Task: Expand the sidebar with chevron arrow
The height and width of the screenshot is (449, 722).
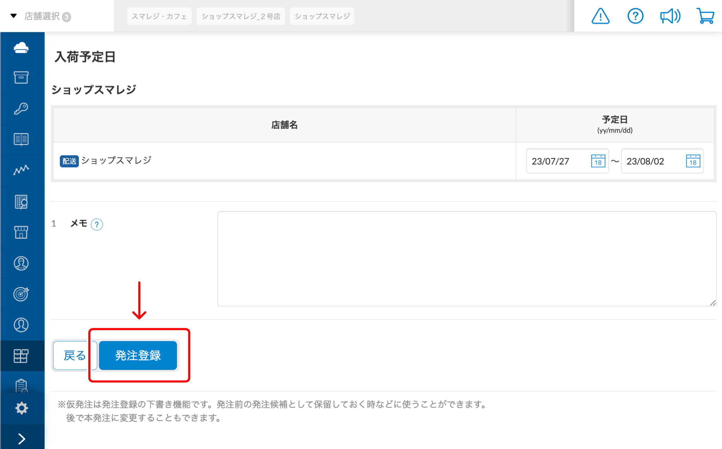Action: pyautogui.click(x=21, y=439)
